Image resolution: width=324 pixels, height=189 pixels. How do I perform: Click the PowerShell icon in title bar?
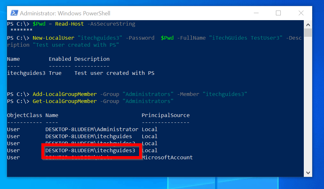(x=14, y=13)
